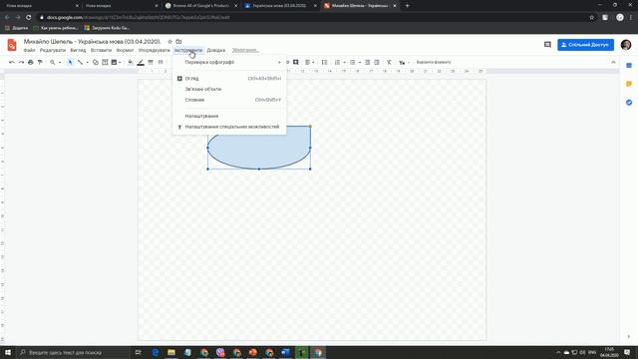
Task: Expand the zoom level dropdown arrow
Action: point(60,62)
